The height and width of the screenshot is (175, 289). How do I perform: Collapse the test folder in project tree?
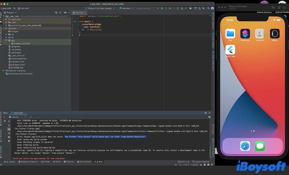(6, 40)
